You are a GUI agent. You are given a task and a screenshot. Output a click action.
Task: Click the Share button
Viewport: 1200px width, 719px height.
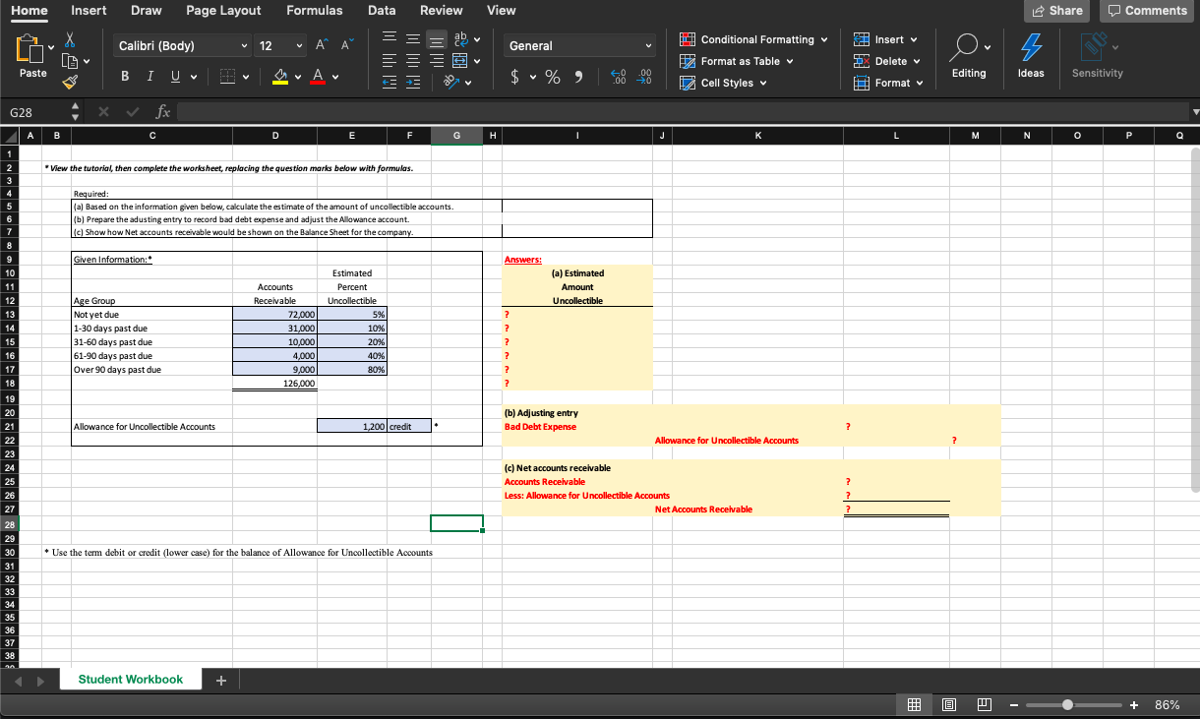[1056, 11]
